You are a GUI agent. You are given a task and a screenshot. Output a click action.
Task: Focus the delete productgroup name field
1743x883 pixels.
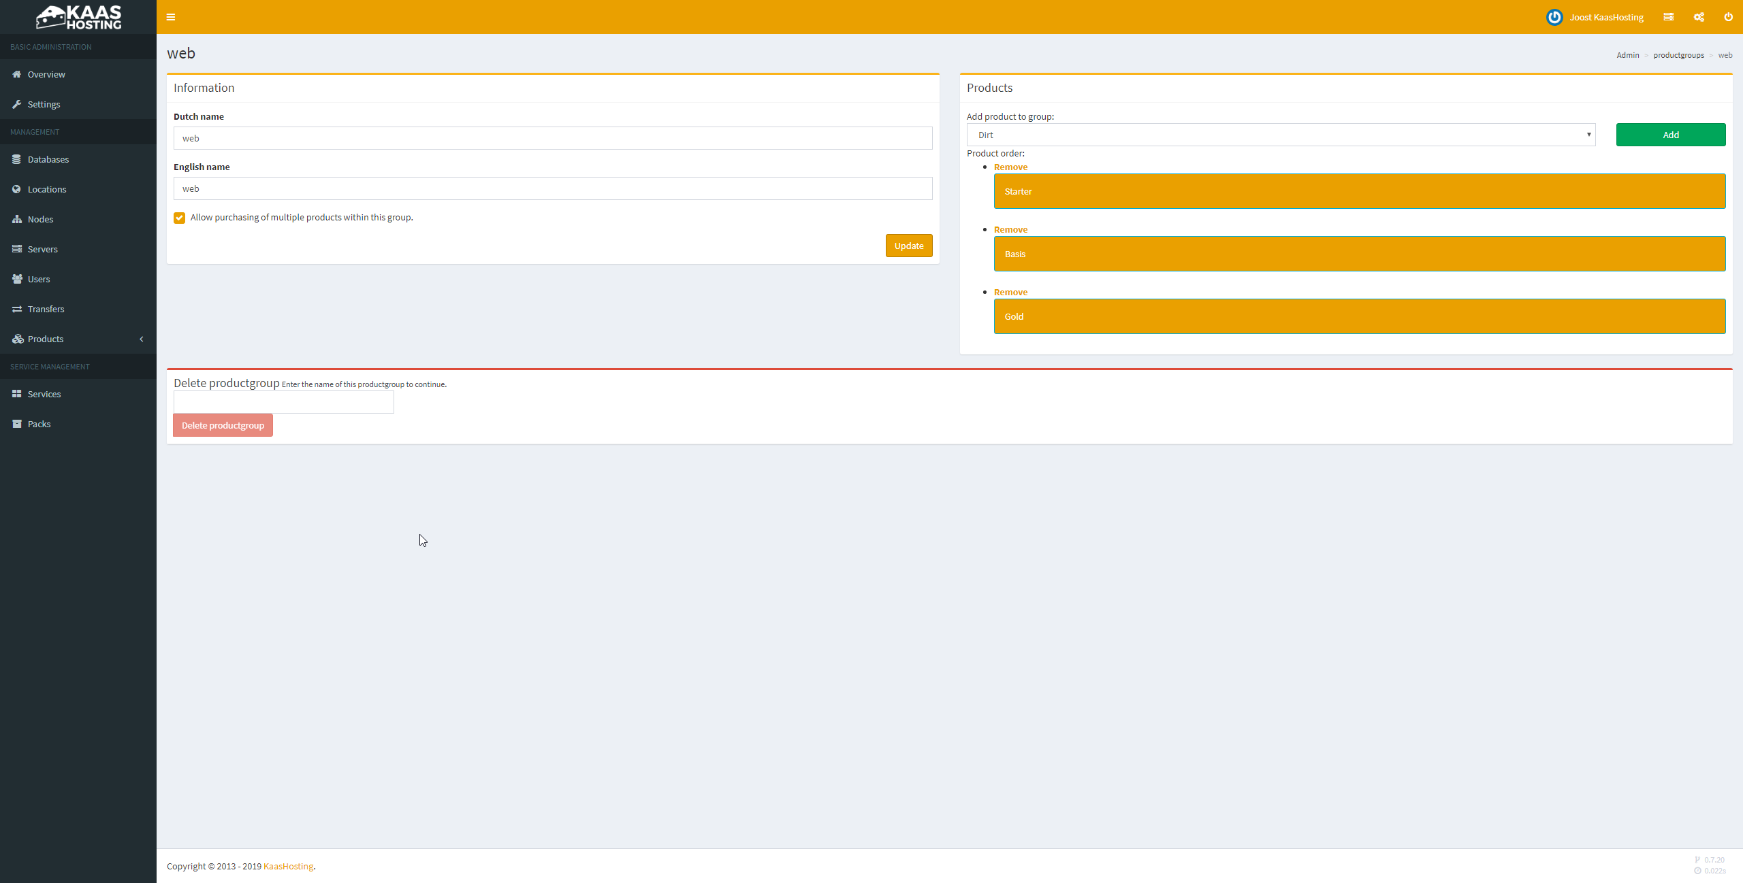click(283, 402)
